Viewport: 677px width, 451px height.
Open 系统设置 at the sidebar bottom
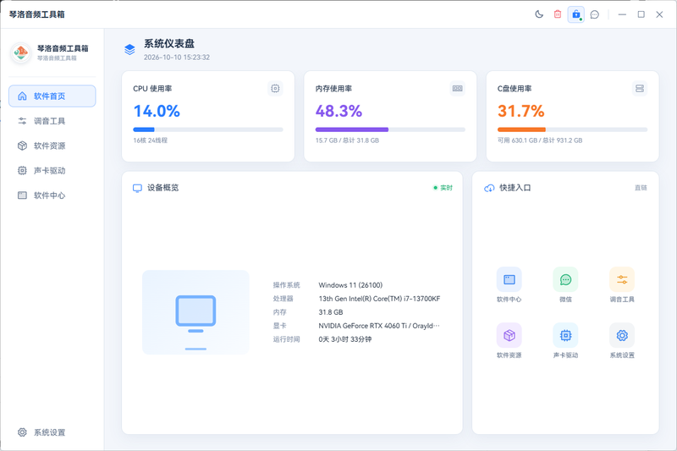pyautogui.click(x=52, y=432)
